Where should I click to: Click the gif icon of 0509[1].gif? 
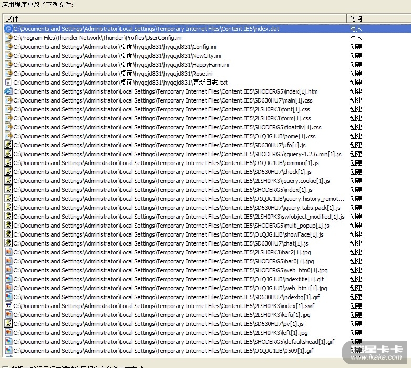8,351
